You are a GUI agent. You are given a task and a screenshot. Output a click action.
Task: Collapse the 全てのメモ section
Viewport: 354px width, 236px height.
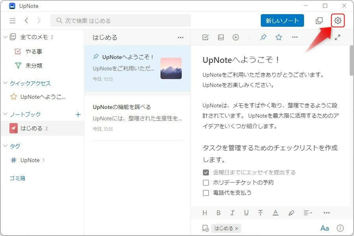pyautogui.click(x=6, y=37)
